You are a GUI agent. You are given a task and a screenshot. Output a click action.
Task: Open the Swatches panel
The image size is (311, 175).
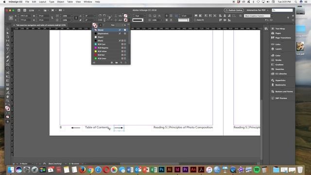point(279,69)
